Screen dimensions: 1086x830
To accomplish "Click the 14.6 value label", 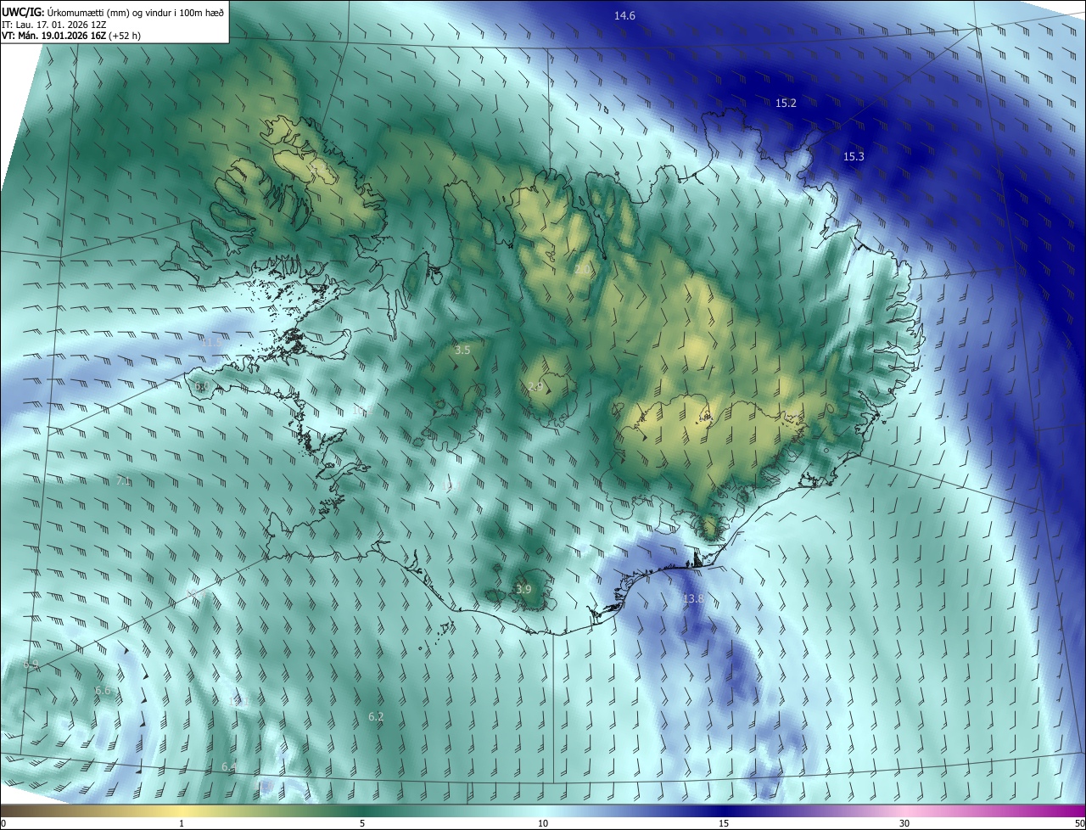I will [x=624, y=16].
